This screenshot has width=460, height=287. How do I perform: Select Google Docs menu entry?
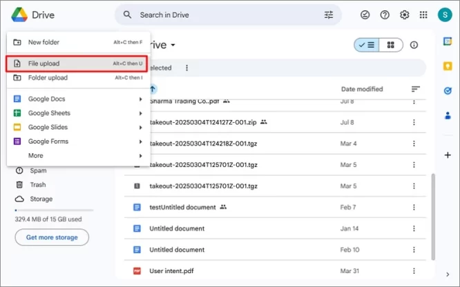point(78,99)
